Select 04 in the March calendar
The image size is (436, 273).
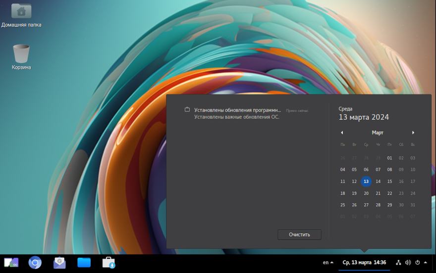point(342,169)
